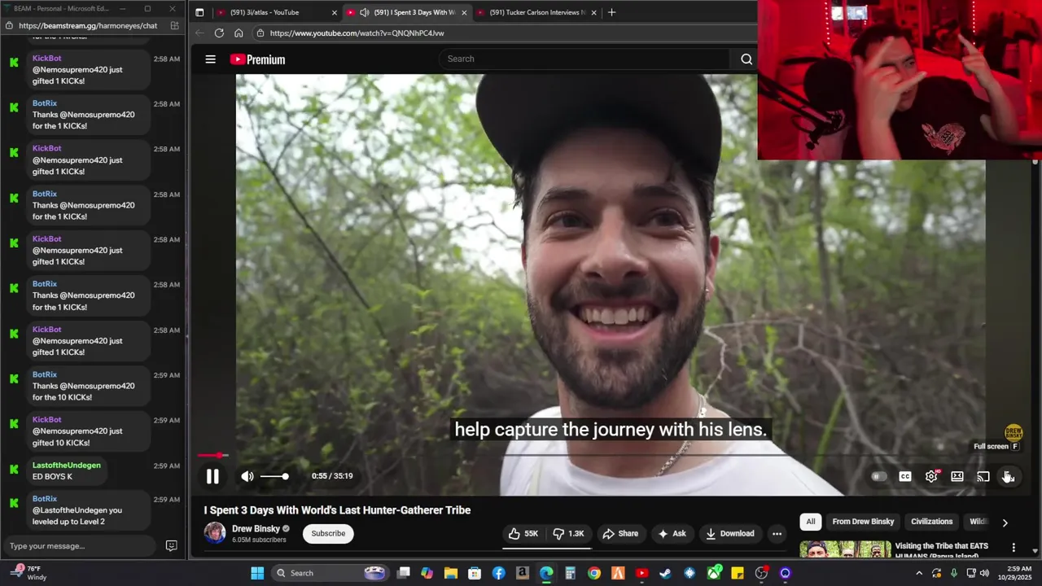The width and height of the screenshot is (1042, 586).
Task: Click the YouTube search magnifier button
Action: pos(746,59)
